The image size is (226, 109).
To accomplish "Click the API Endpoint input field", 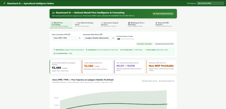I will pyautogui.click(x=210, y=3).
